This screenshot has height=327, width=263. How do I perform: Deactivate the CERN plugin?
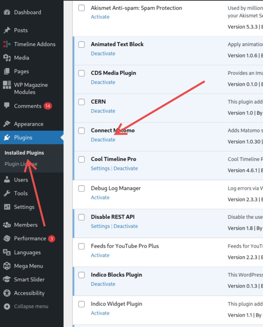pos(103,111)
